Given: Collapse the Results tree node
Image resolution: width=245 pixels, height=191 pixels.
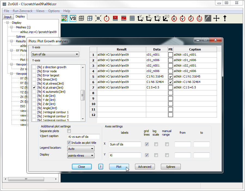Looking at the screenshot, I should 11,41.
